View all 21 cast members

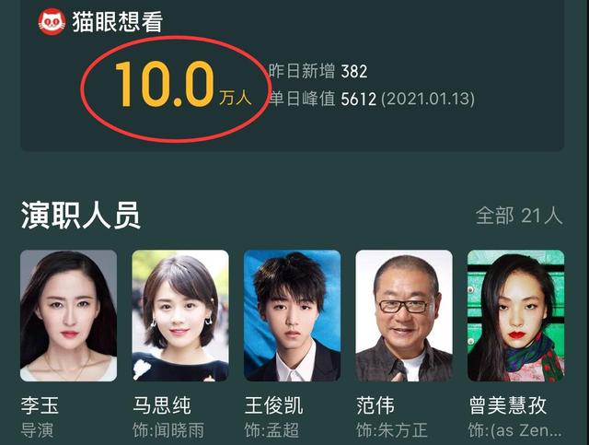point(519,217)
